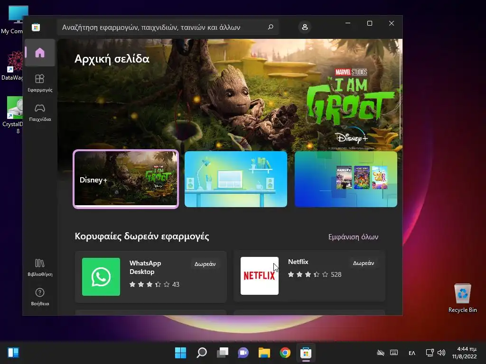Click the Αρχική σελίδα heading
This screenshot has height=364, width=486.
112,59
